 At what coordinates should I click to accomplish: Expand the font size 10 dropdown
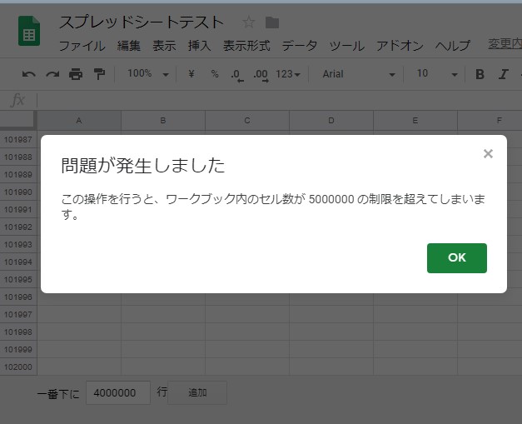(437, 74)
